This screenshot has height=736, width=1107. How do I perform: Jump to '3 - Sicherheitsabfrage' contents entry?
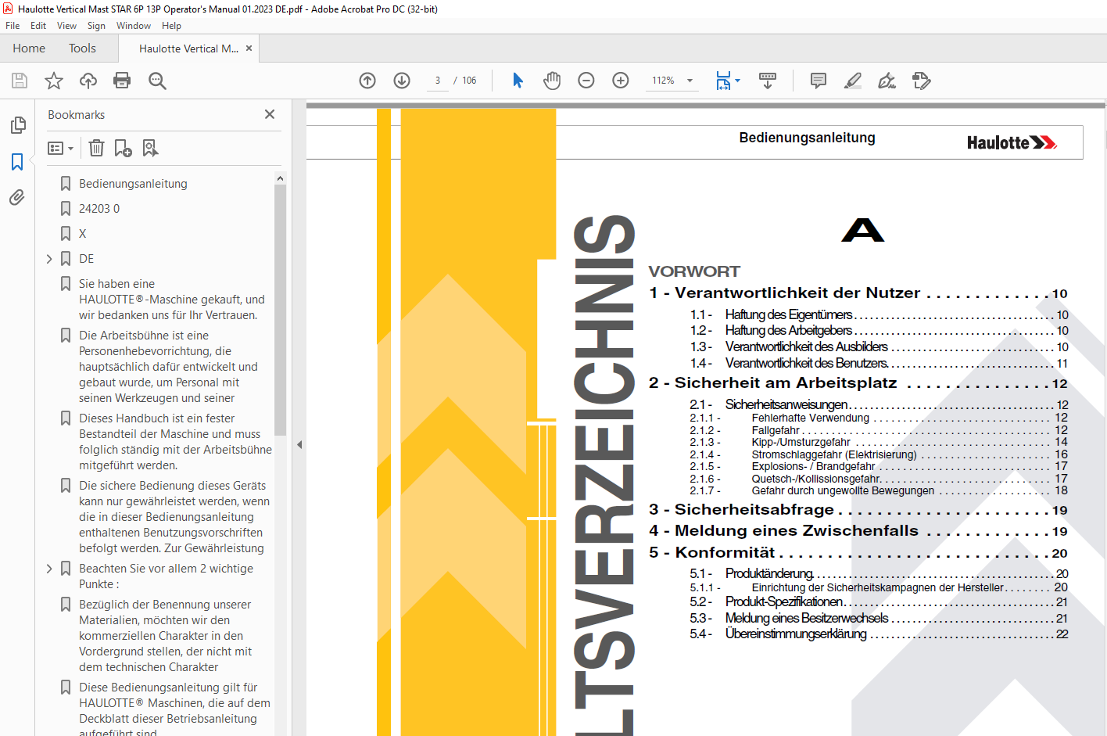858,510
